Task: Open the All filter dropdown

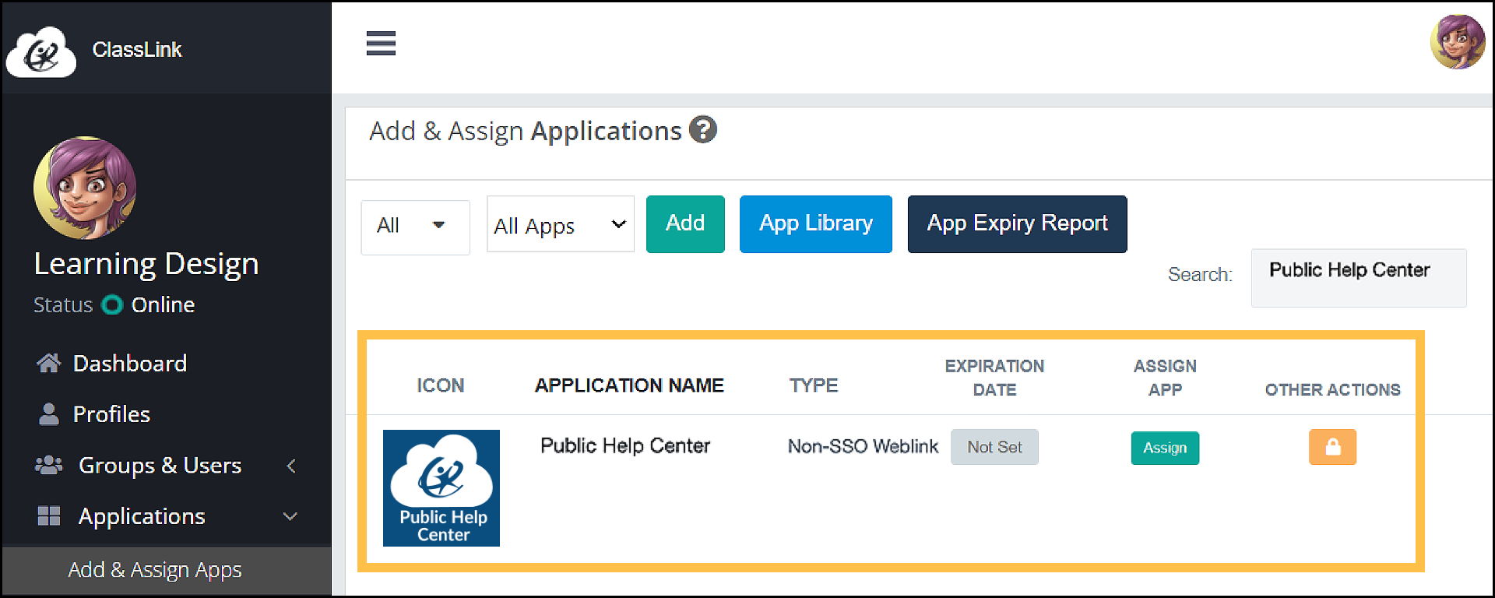Action: tap(415, 227)
